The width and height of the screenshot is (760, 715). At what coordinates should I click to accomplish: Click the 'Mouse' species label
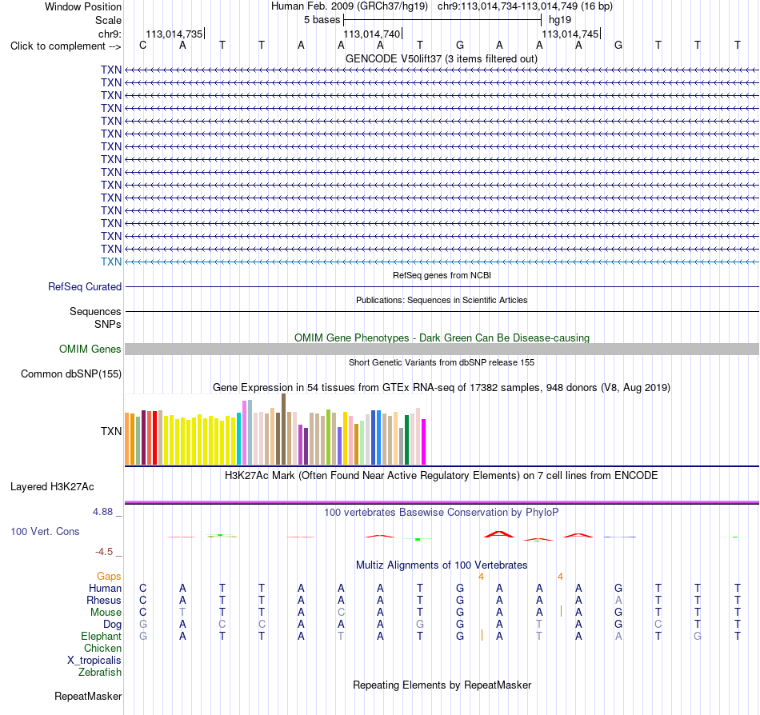(x=106, y=613)
